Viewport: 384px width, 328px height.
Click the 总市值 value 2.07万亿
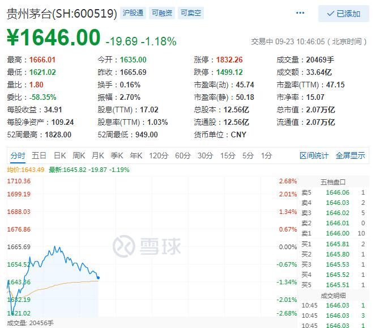(321, 110)
